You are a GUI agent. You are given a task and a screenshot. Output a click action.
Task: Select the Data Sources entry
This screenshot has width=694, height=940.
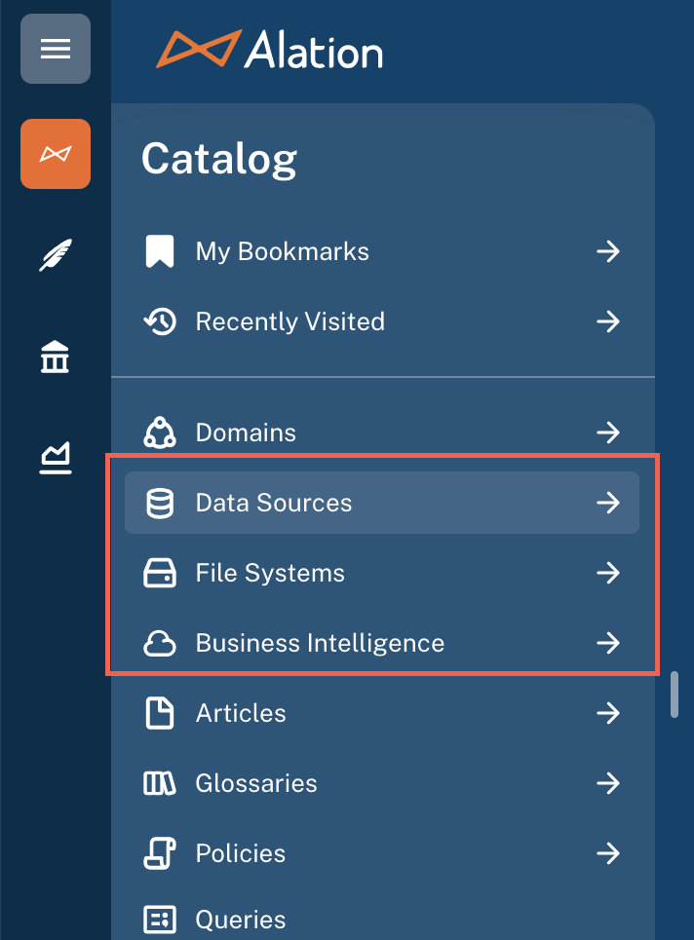click(382, 503)
